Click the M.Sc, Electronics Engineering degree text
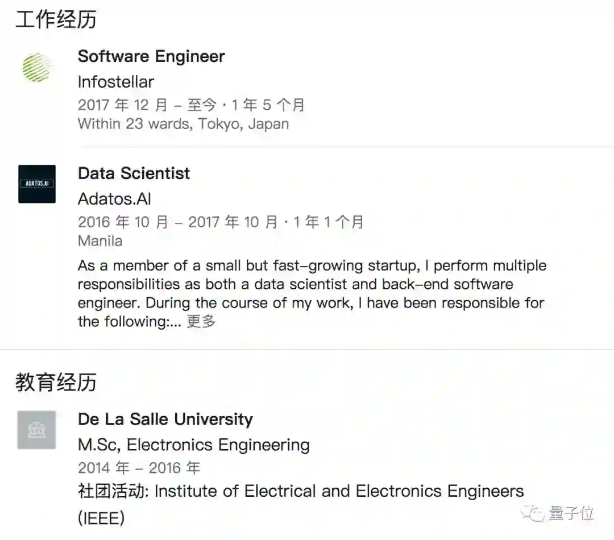 coord(194,445)
